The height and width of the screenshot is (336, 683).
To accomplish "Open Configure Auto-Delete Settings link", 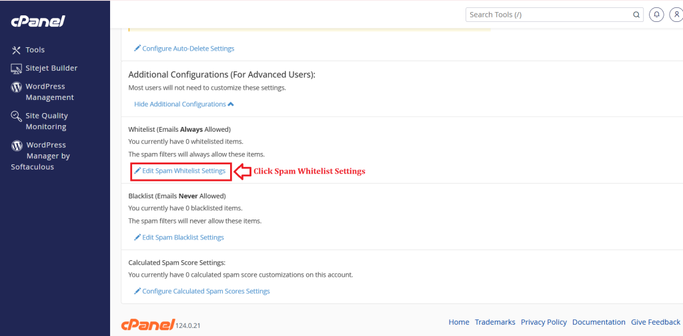I will [x=188, y=49].
